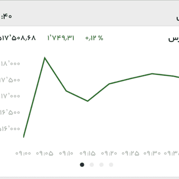Click the ۱۶٬۰۰۰ y-axis label
Viewport: 179px width, 179px height.
(10, 128)
